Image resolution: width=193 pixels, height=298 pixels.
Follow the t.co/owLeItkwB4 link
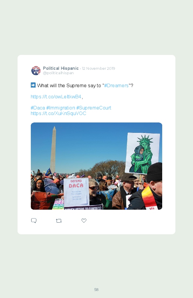click(x=56, y=96)
